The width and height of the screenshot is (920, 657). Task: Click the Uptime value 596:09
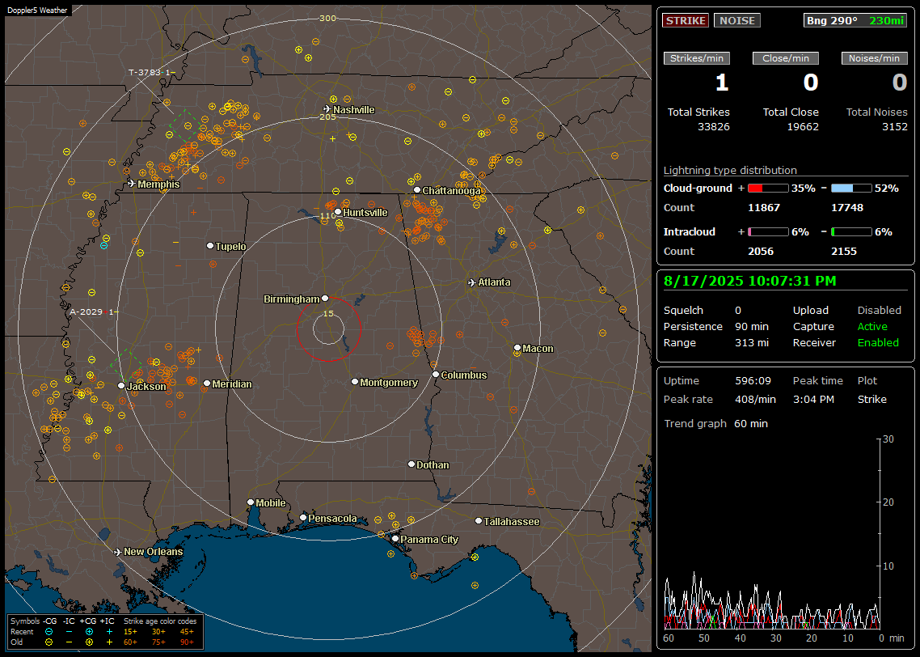point(753,381)
